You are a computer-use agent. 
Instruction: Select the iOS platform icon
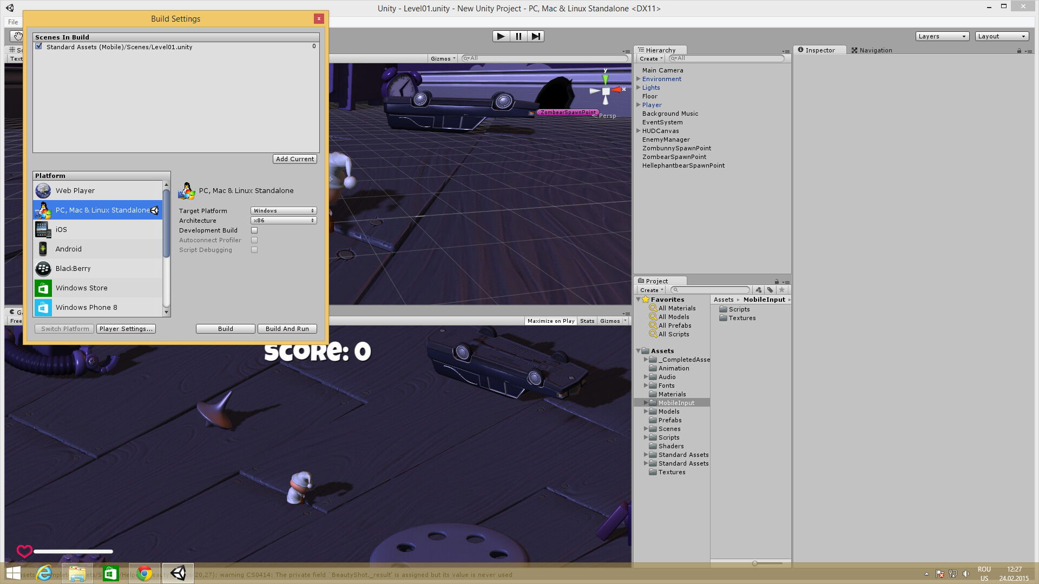(x=43, y=229)
